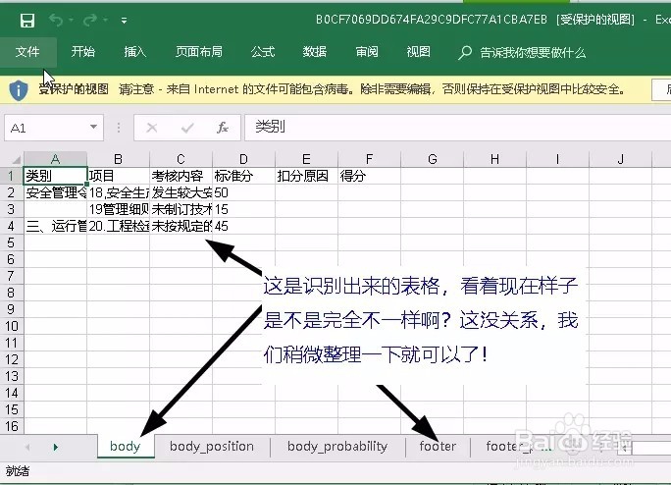Click the Insert Function fx icon
Image resolution: width=671 pixels, height=485 pixels.
(222, 128)
